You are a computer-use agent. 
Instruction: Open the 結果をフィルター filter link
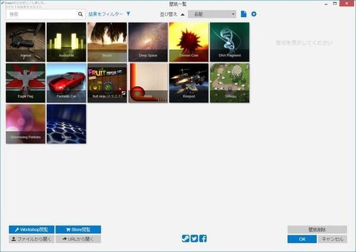pyautogui.click(x=106, y=14)
